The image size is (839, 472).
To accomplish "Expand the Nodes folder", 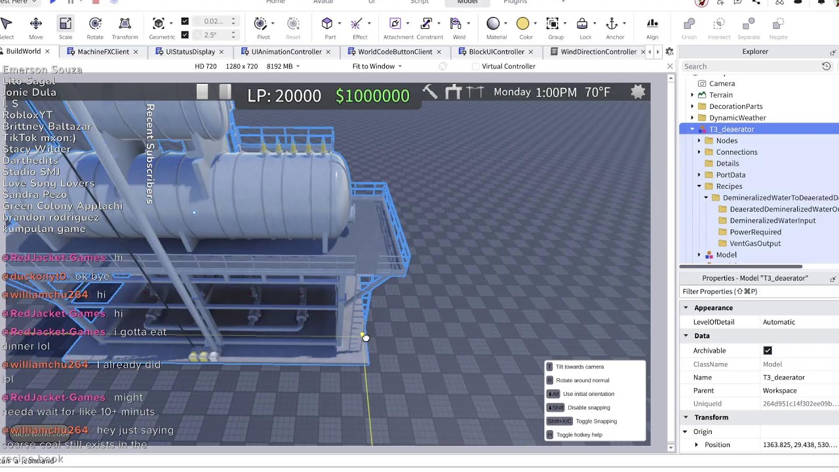I will 699,141.
